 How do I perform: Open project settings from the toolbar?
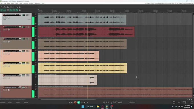tap(11, 7)
